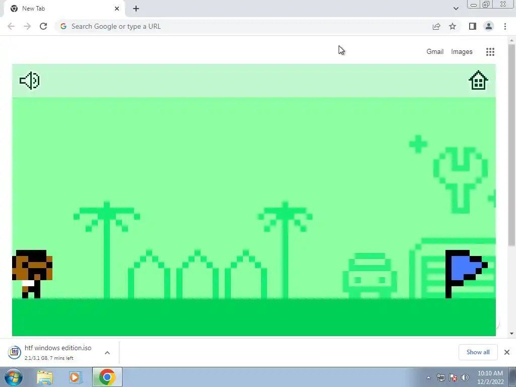516x387 pixels.
Task: Click Show all downloads button
Action: [x=478, y=352]
